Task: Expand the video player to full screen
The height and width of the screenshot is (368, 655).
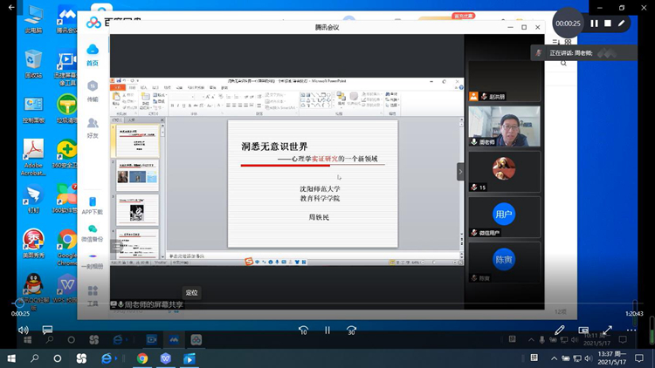Action: 607,330
